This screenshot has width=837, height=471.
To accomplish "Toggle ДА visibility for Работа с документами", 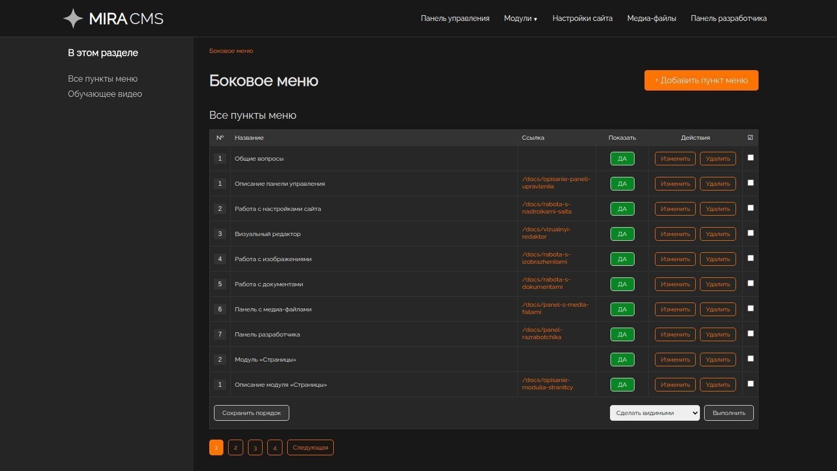I will click(622, 284).
